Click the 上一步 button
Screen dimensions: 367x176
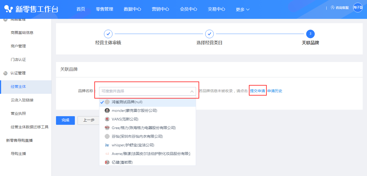(x=89, y=120)
